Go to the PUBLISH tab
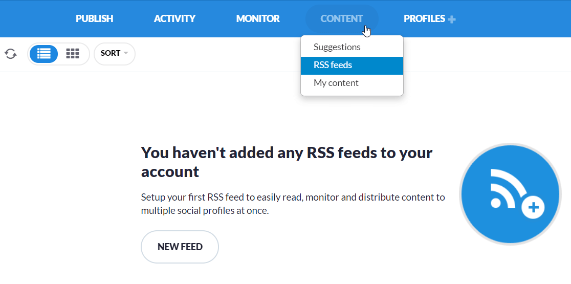 pos(94,18)
